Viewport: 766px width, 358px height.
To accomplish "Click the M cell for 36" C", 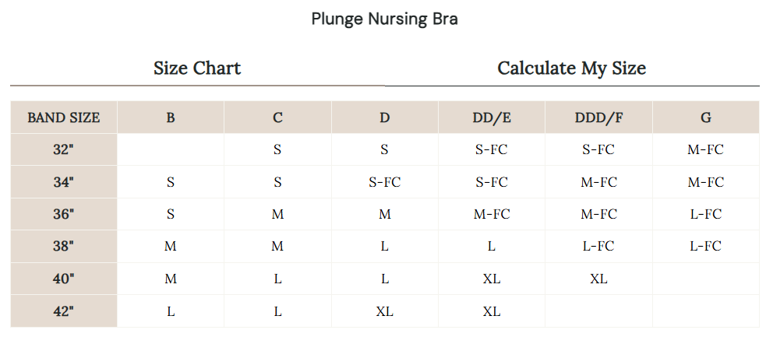I will tap(277, 214).
